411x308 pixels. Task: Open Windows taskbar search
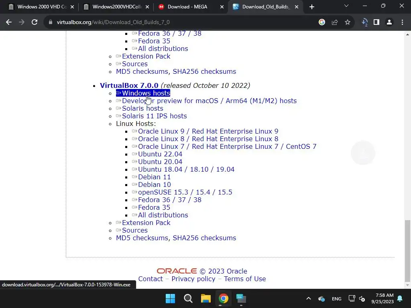(x=188, y=298)
